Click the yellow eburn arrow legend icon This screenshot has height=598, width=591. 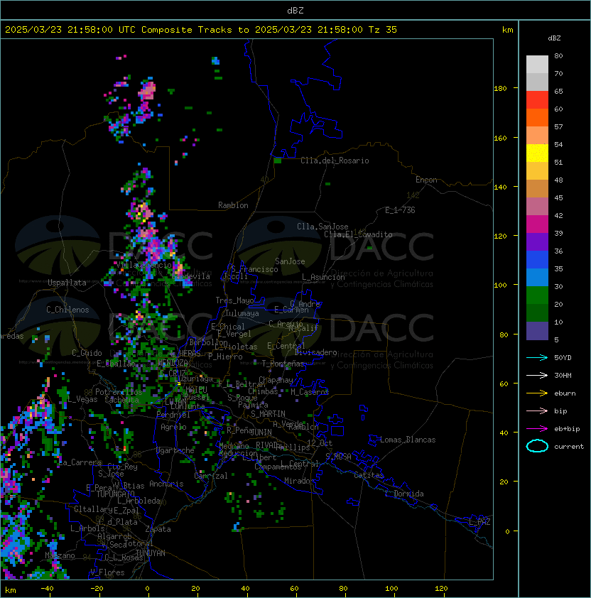(x=537, y=393)
